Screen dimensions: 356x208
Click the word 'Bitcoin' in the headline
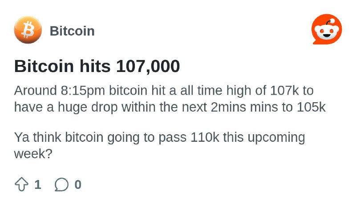[x=44, y=66]
